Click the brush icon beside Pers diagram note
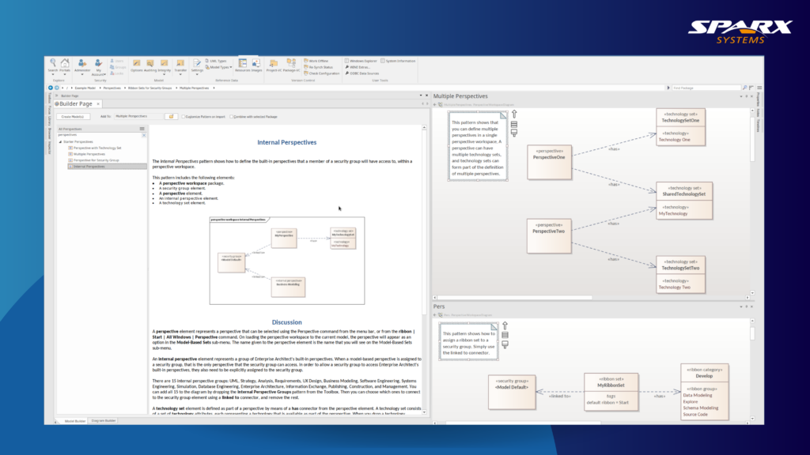This screenshot has width=810, height=455. coord(505,344)
